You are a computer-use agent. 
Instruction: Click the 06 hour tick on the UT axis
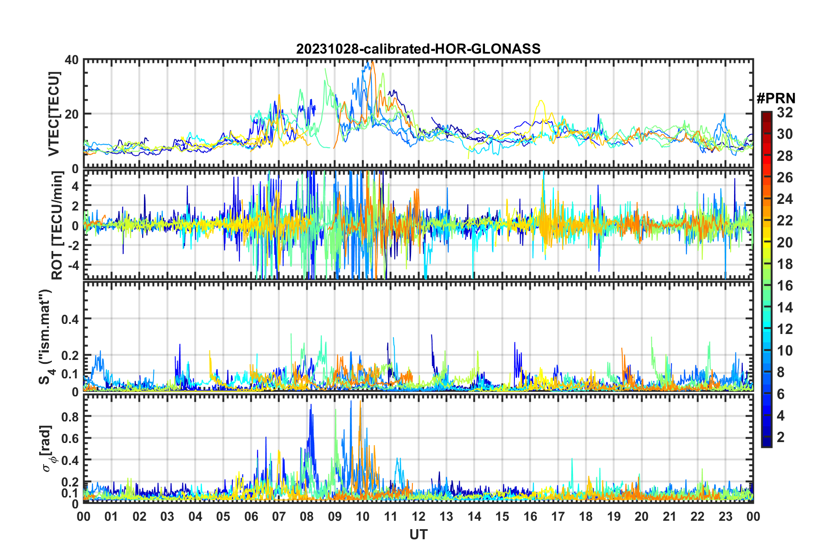(x=251, y=516)
